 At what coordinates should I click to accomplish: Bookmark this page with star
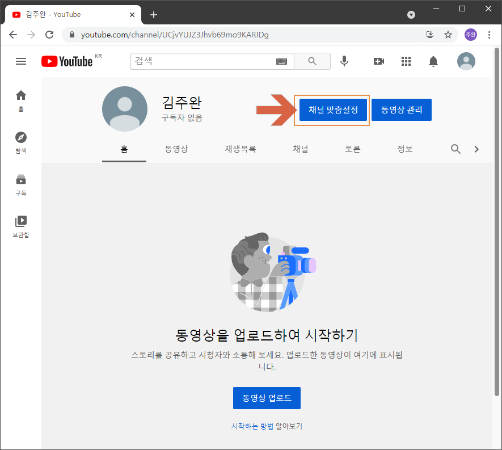pos(448,35)
